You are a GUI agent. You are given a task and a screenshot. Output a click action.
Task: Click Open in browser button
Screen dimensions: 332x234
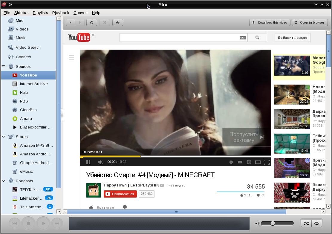(310, 22)
